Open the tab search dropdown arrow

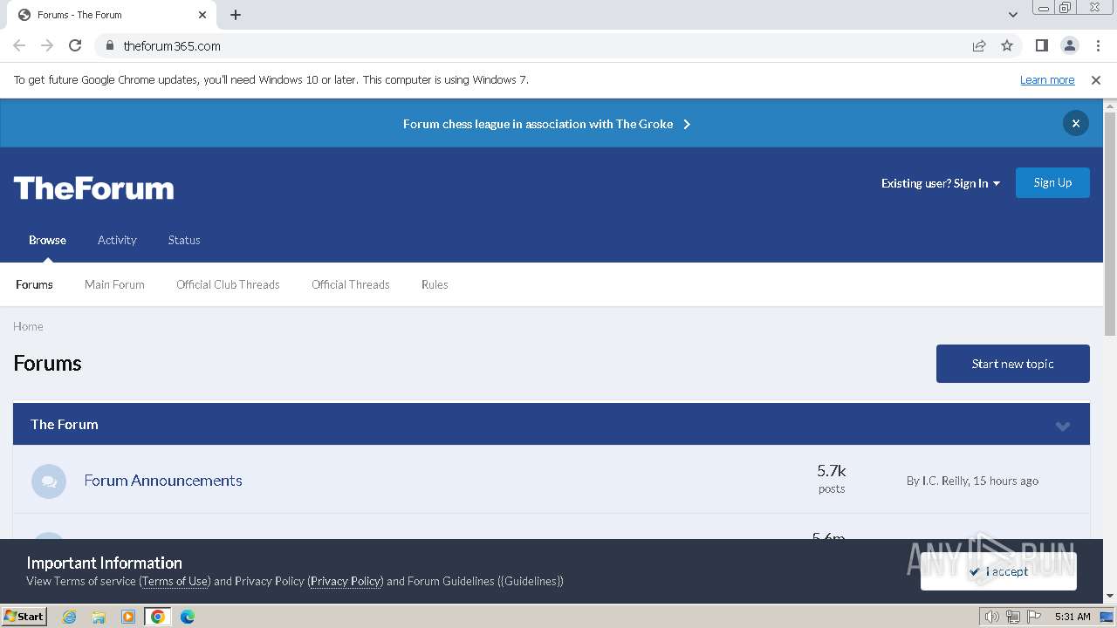click(x=1013, y=15)
